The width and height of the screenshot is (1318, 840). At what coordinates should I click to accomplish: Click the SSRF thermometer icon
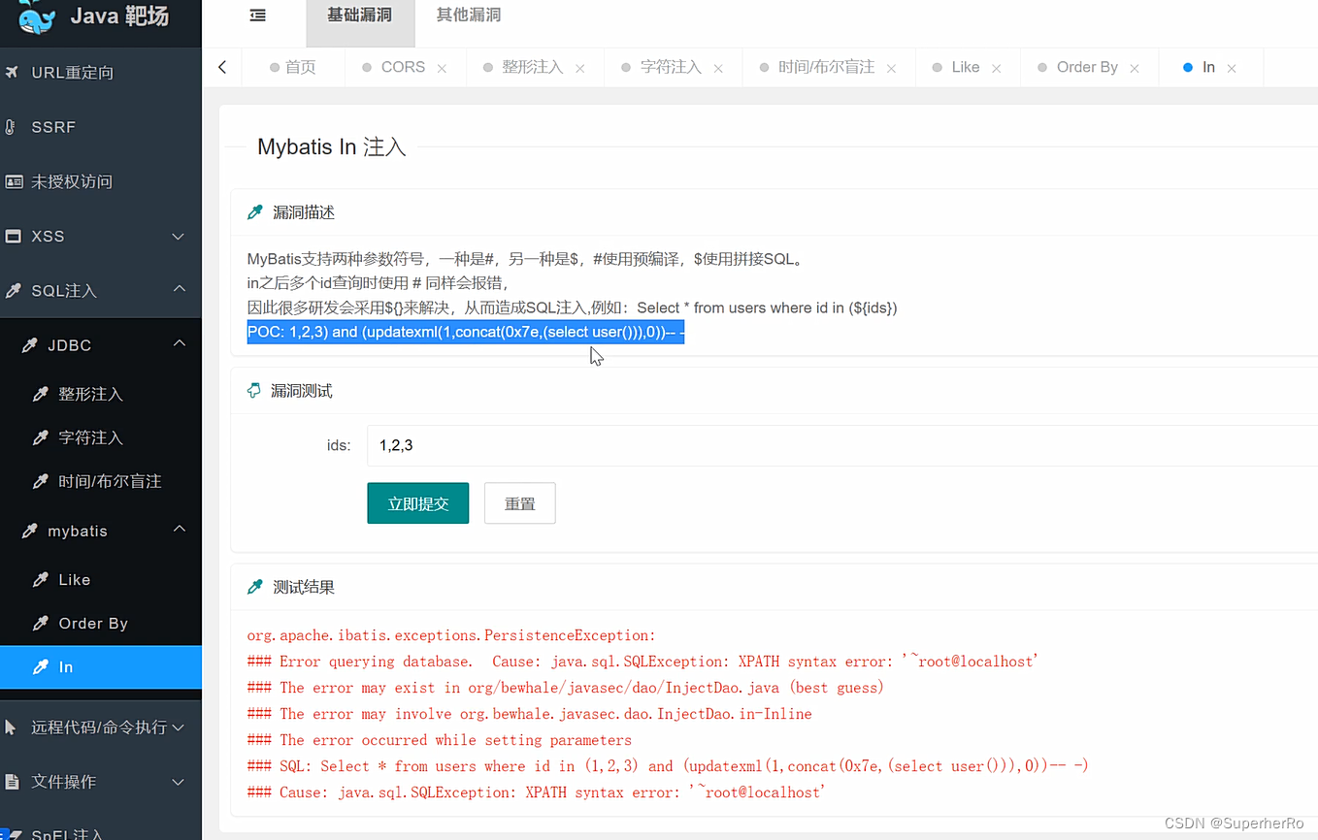click(11, 127)
